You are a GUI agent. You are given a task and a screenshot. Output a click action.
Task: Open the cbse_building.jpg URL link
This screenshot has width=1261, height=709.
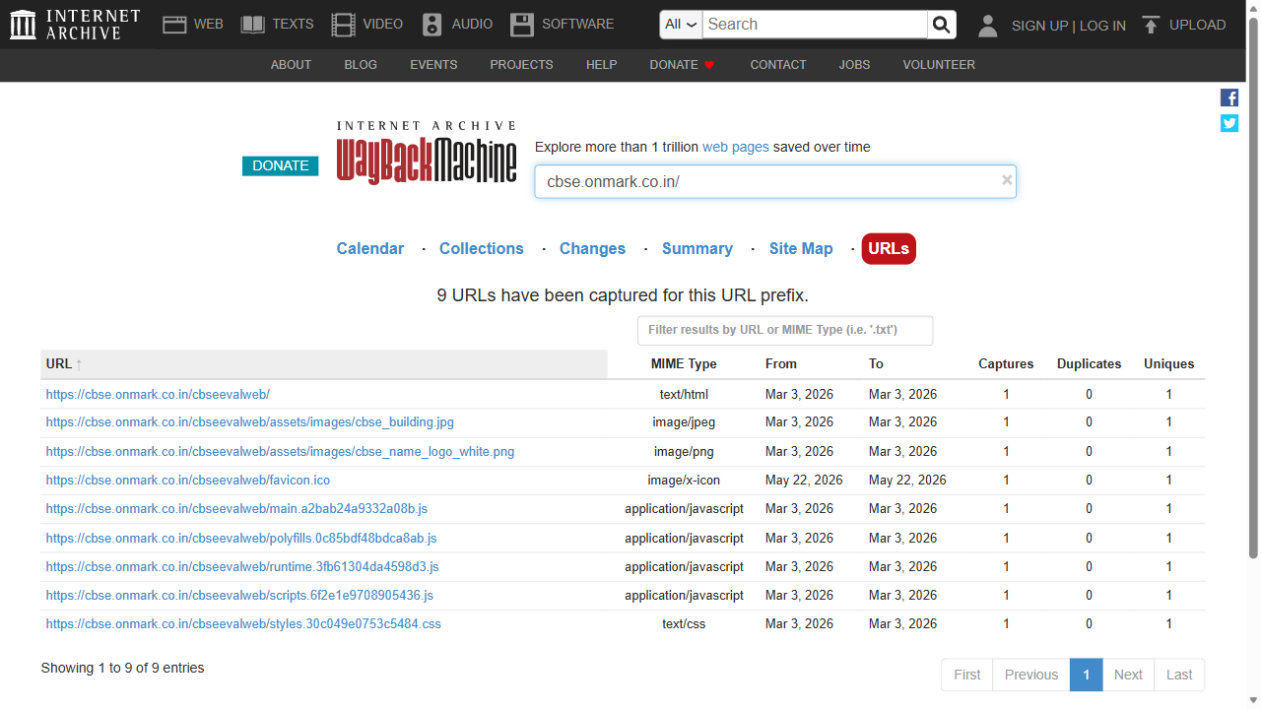click(x=249, y=422)
